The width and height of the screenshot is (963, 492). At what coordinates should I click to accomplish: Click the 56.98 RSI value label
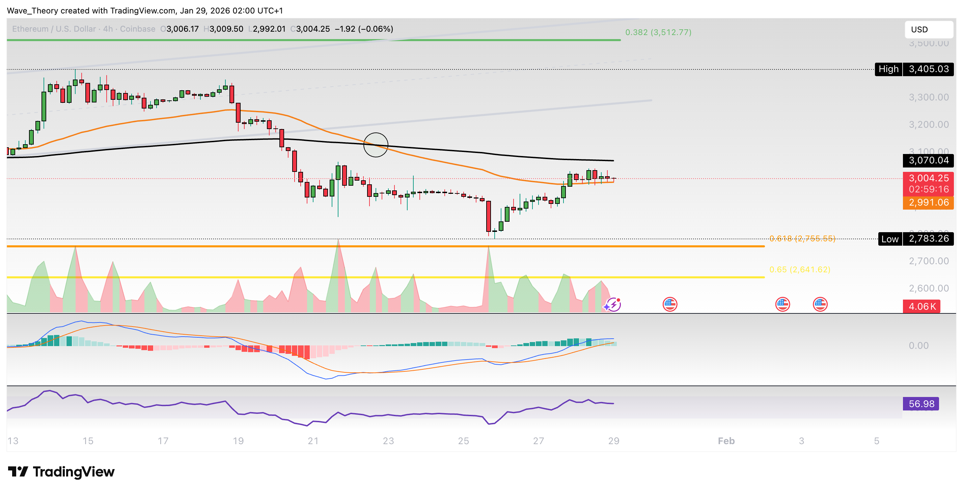[x=921, y=403]
